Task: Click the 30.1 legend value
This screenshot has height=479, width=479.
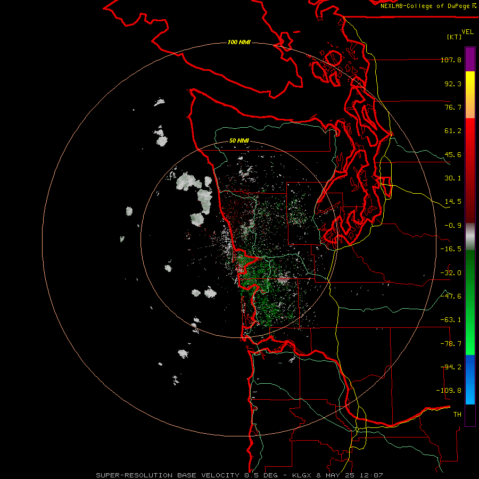Action: pos(453,178)
